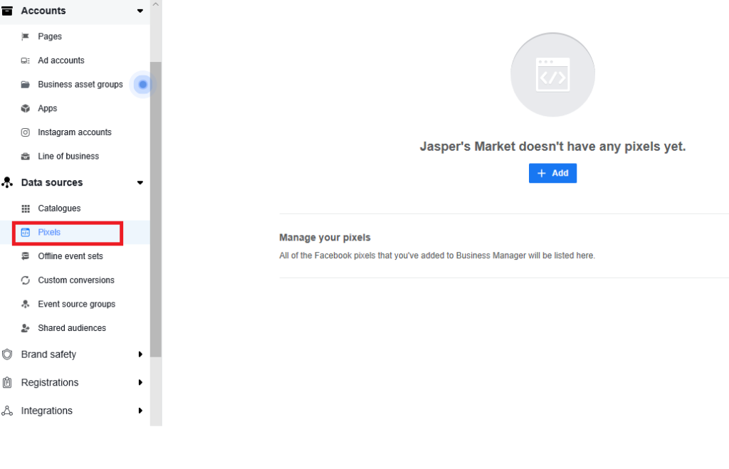Click the Catalogues grid icon
Viewport: 729px width, 469px height.
26,209
